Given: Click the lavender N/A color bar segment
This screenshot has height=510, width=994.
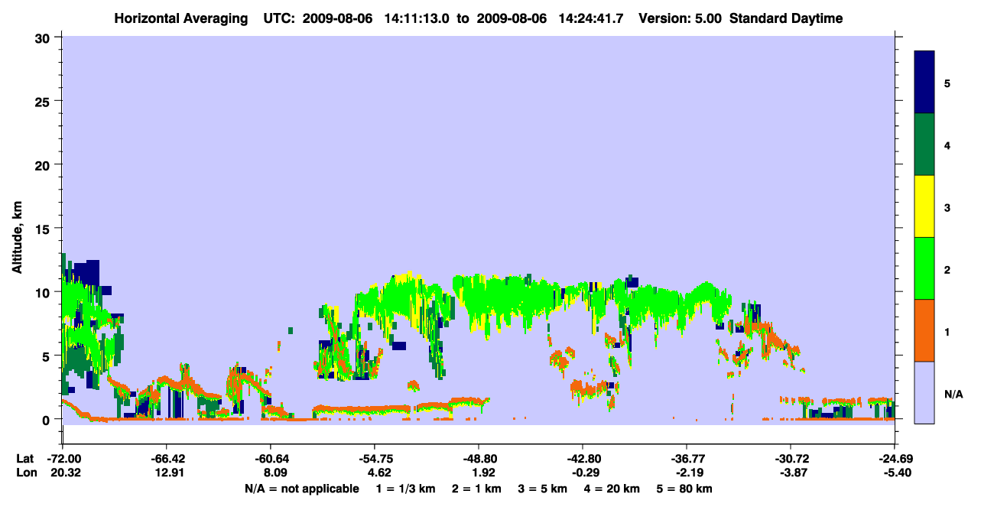Looking at the screenshot, I should 924,392.
